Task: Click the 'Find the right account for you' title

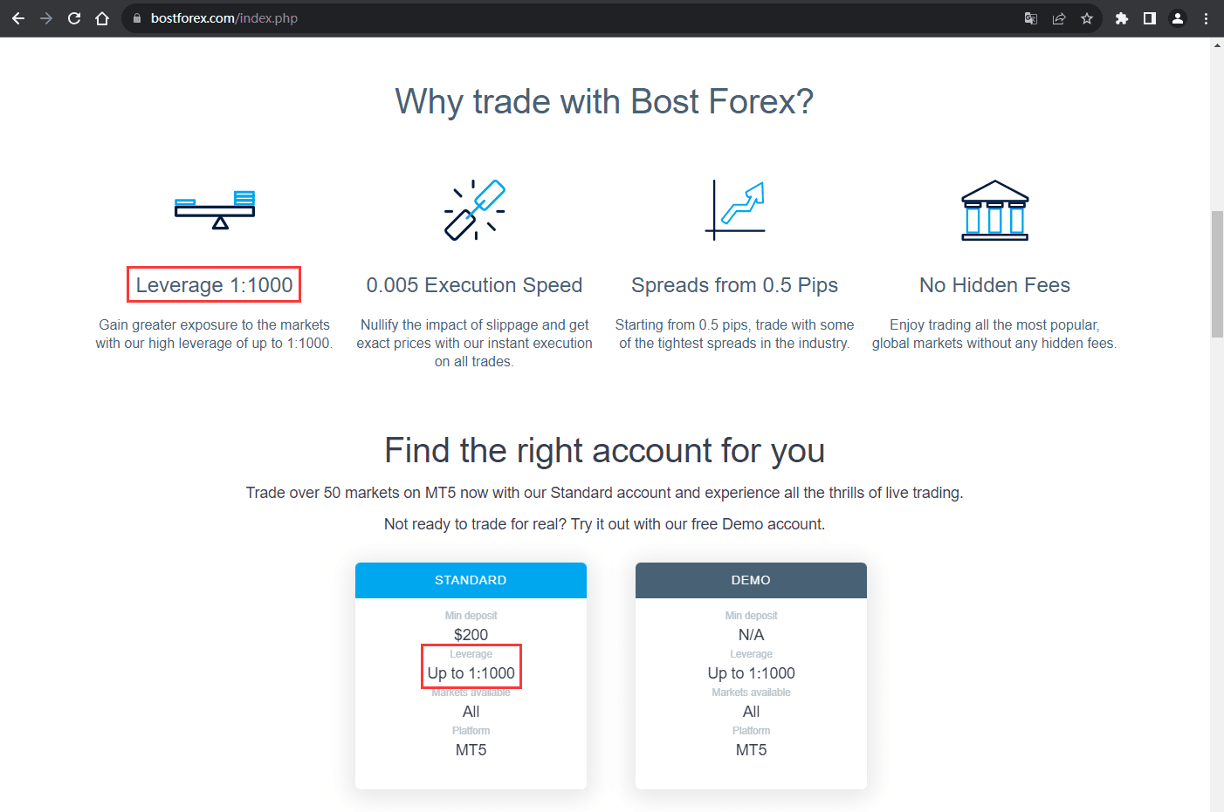Action: point(604,451)
